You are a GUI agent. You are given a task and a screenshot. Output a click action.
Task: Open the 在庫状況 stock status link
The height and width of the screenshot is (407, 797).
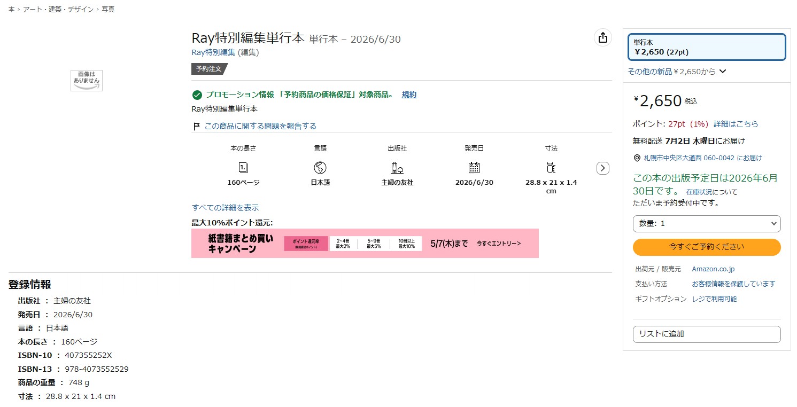coord(700,192)
